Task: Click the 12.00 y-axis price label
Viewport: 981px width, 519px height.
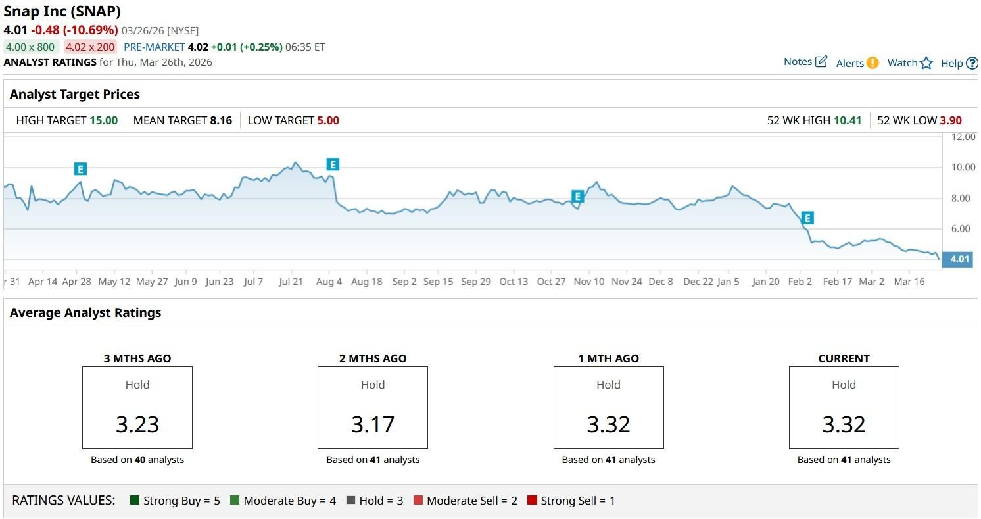Action: click(x=963, y=137)
